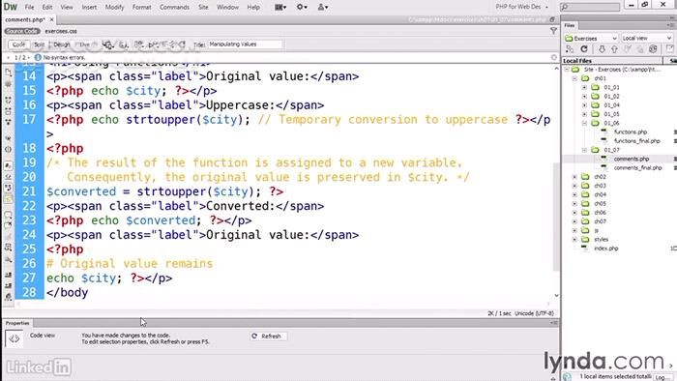Expand the ch02 folder

574,177
